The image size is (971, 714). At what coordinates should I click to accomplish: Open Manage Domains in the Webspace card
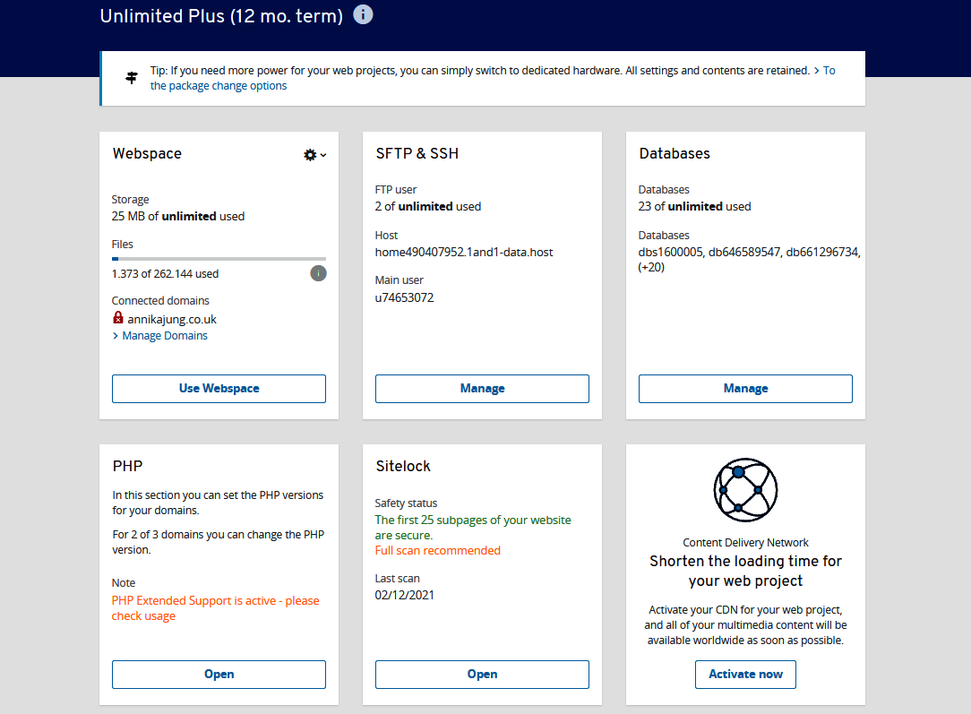point(165,335)
